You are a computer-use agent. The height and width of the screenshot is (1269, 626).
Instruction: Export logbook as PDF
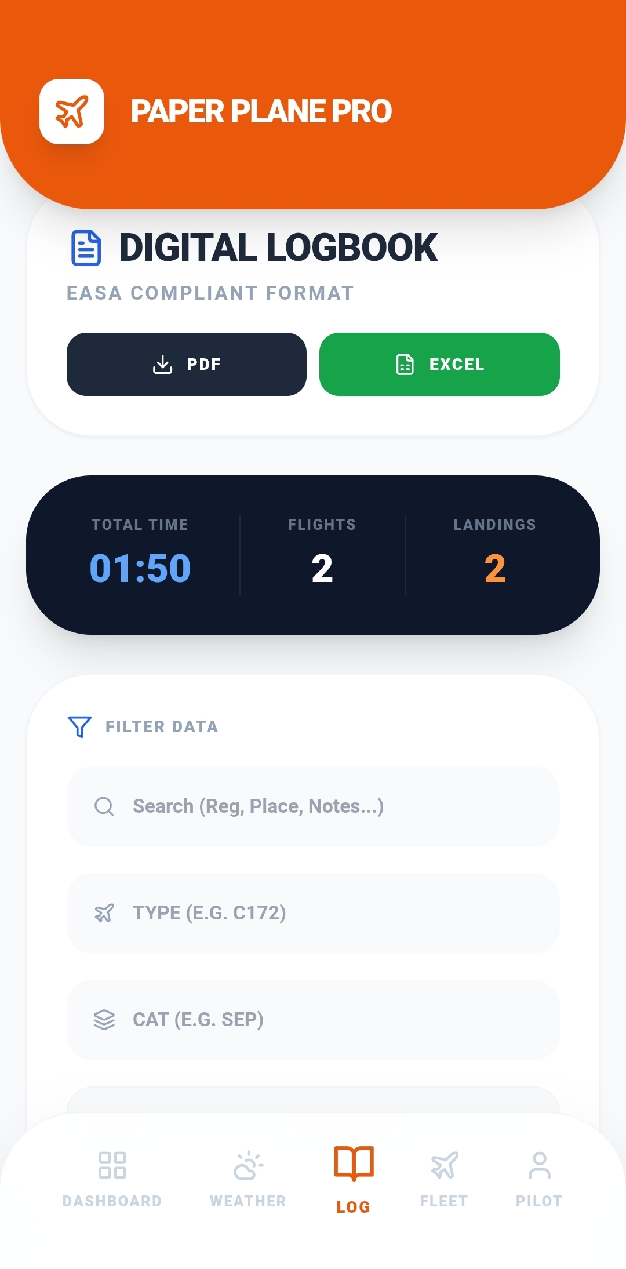[x=187, y=365]
